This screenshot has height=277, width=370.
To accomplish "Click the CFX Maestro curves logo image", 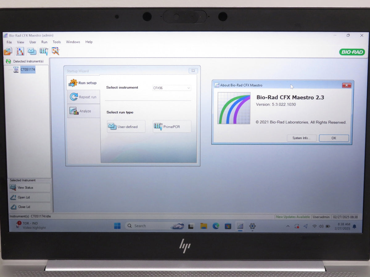I will pyautogui.click(x=234, y=108).
